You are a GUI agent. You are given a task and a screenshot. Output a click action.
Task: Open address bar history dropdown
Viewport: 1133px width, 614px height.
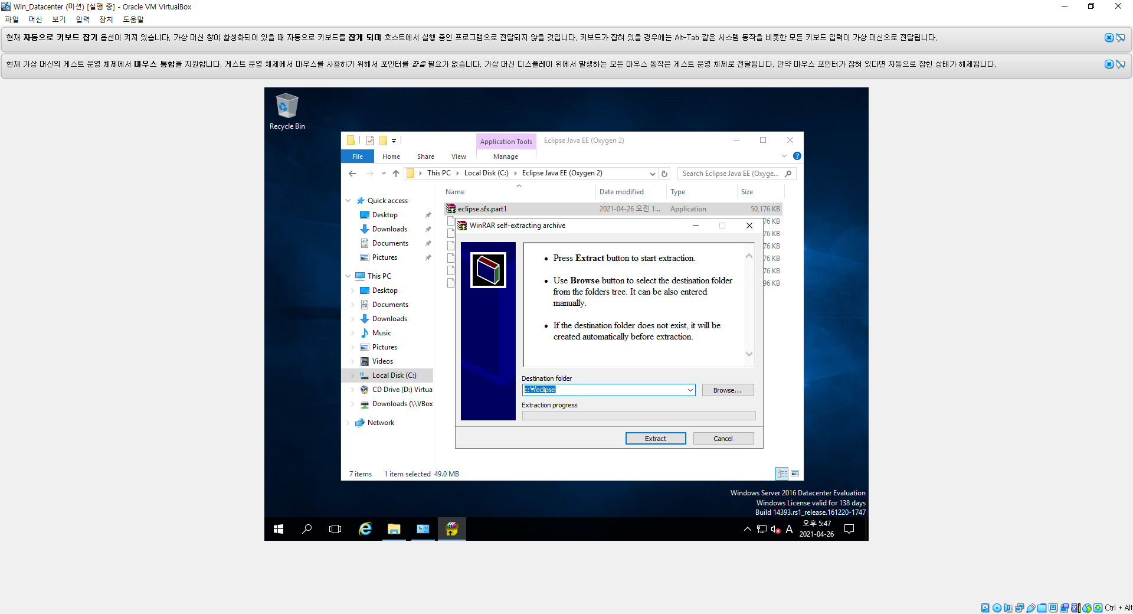pyautogui.click(x=652, y=174)
